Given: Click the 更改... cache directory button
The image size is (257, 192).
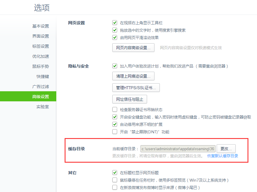Looking at the screenshot, I should 226,149.
